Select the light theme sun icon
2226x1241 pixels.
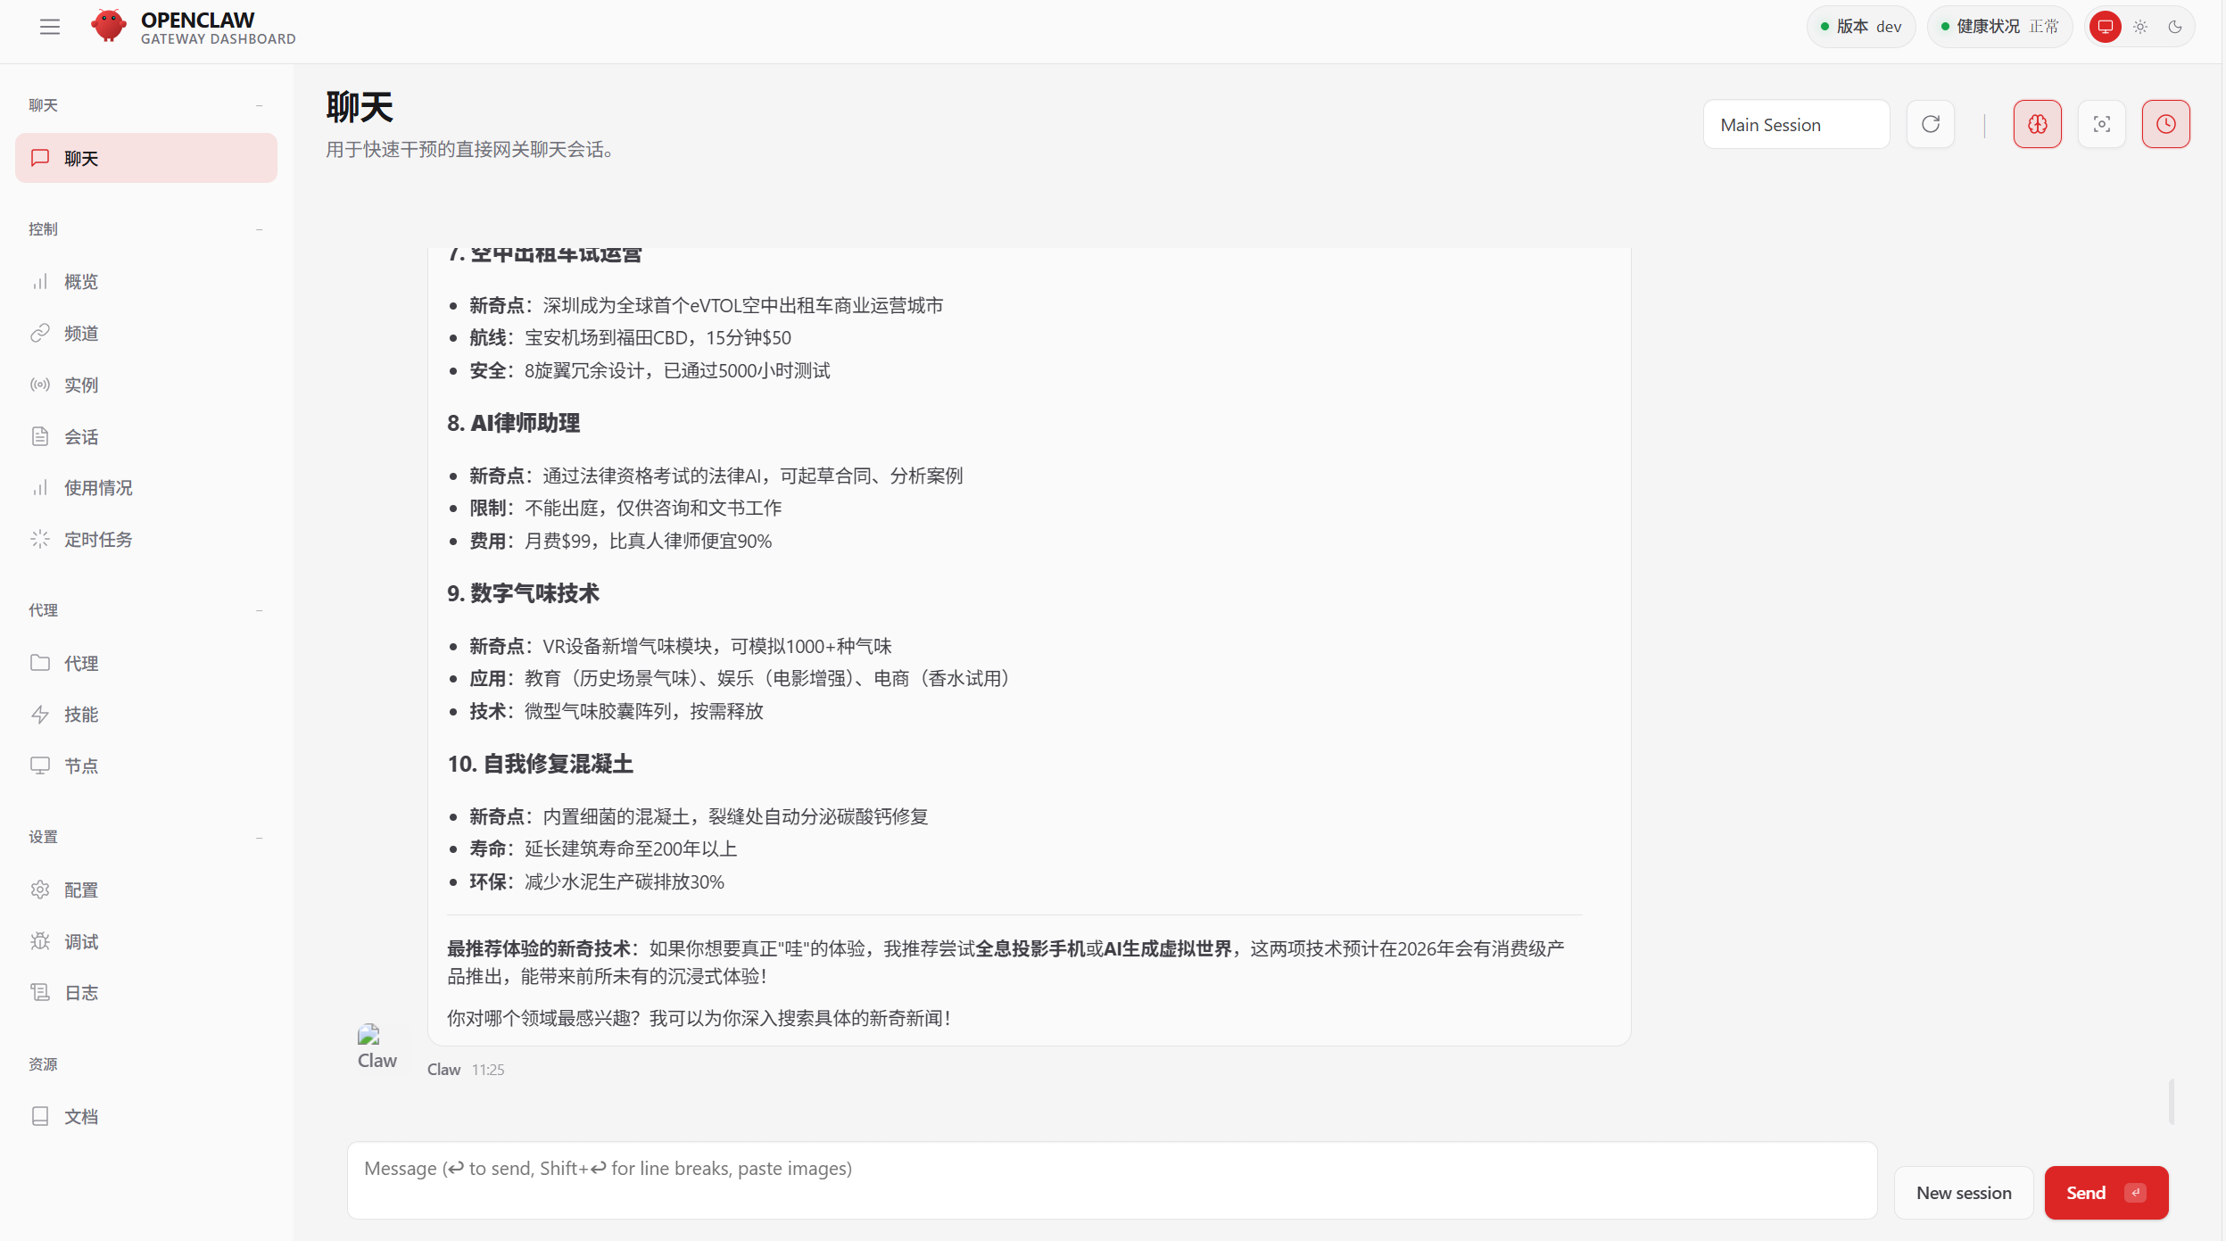[x=2140, y=27]
